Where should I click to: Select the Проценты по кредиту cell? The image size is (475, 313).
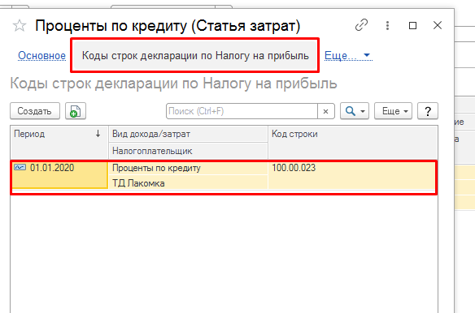coord(188,168)
